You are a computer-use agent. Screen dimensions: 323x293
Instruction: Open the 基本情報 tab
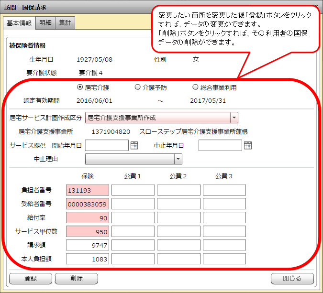click(20, 23)
